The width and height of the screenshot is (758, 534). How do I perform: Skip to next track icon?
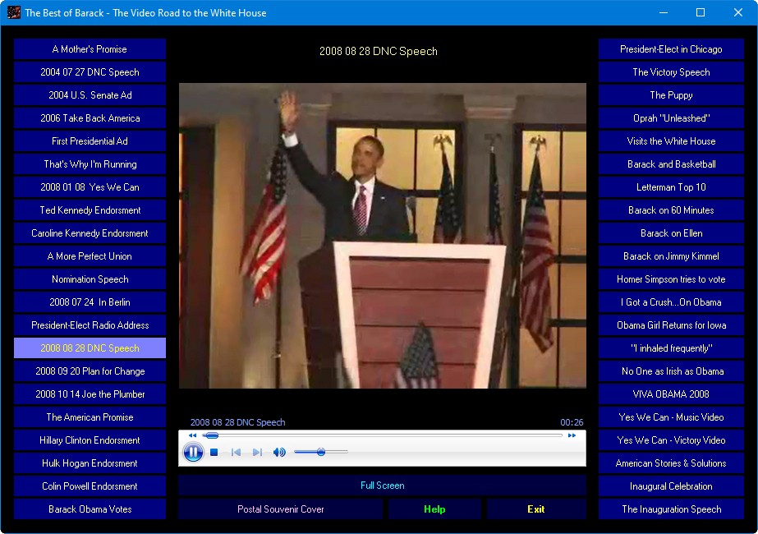(257, 452)
